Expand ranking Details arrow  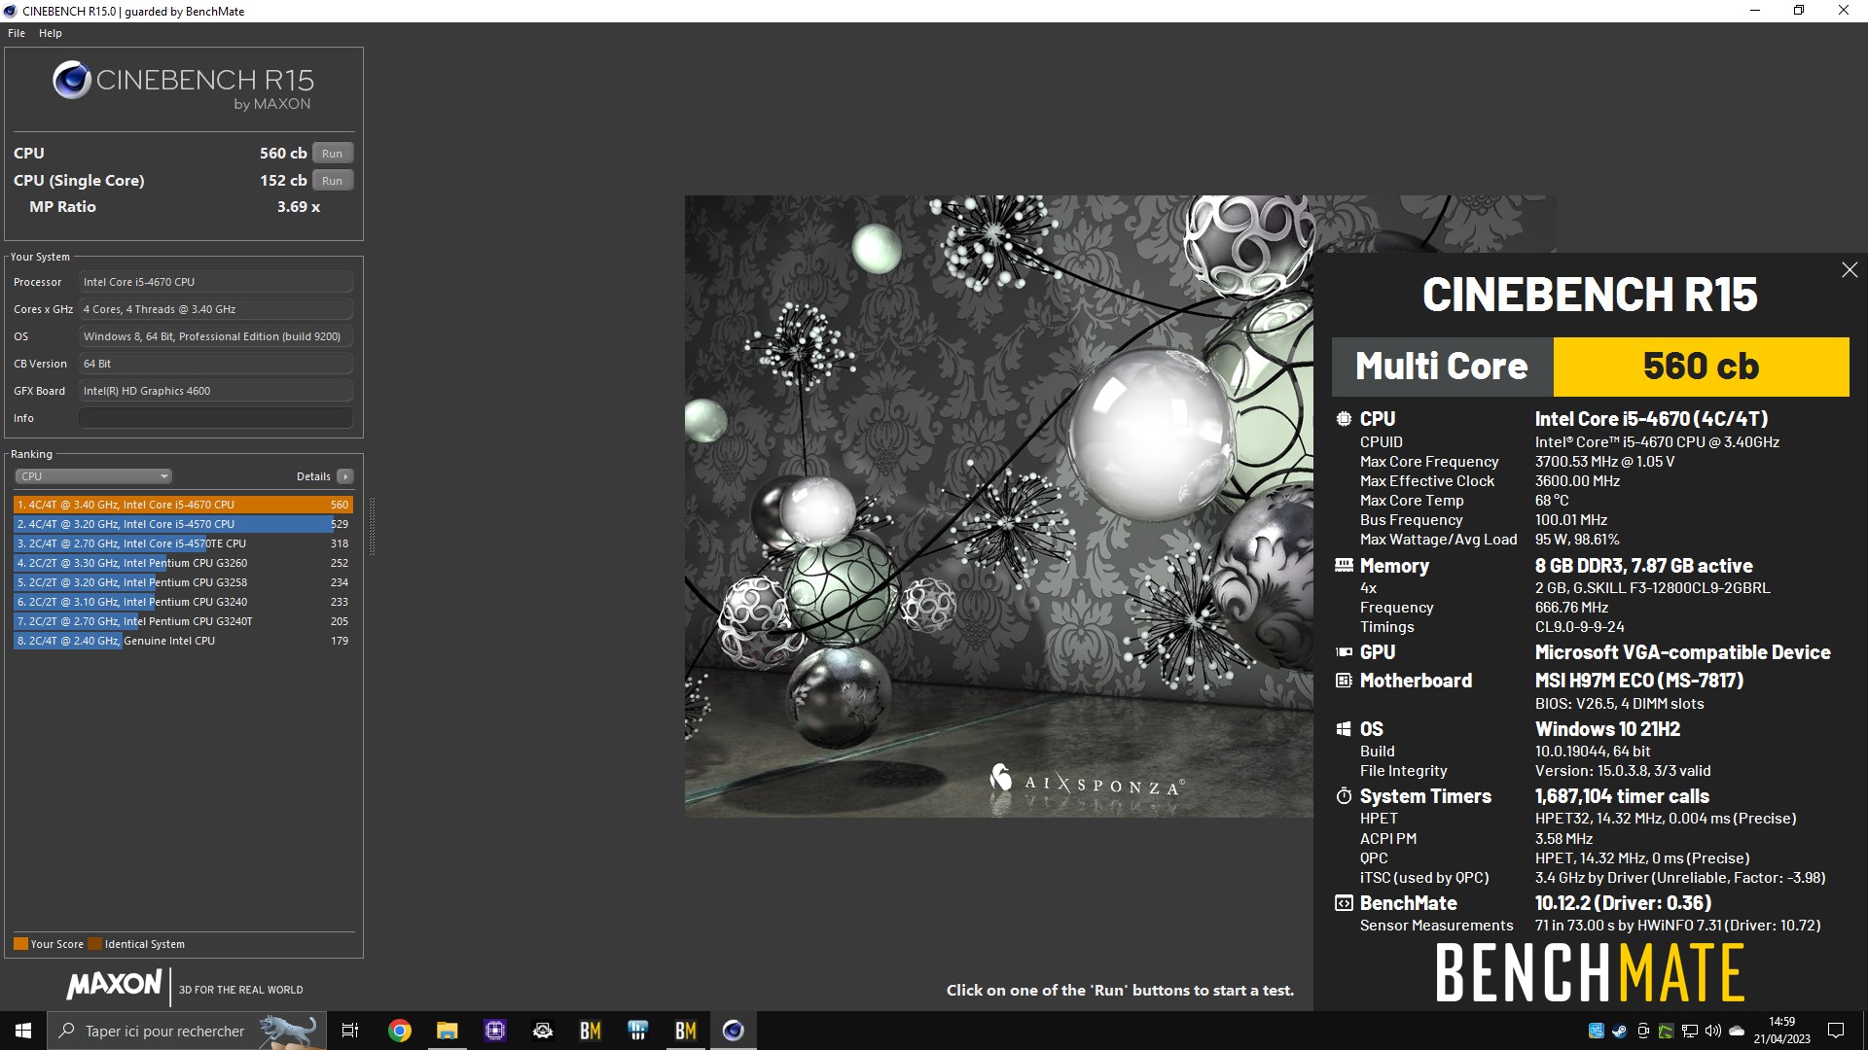344,476
